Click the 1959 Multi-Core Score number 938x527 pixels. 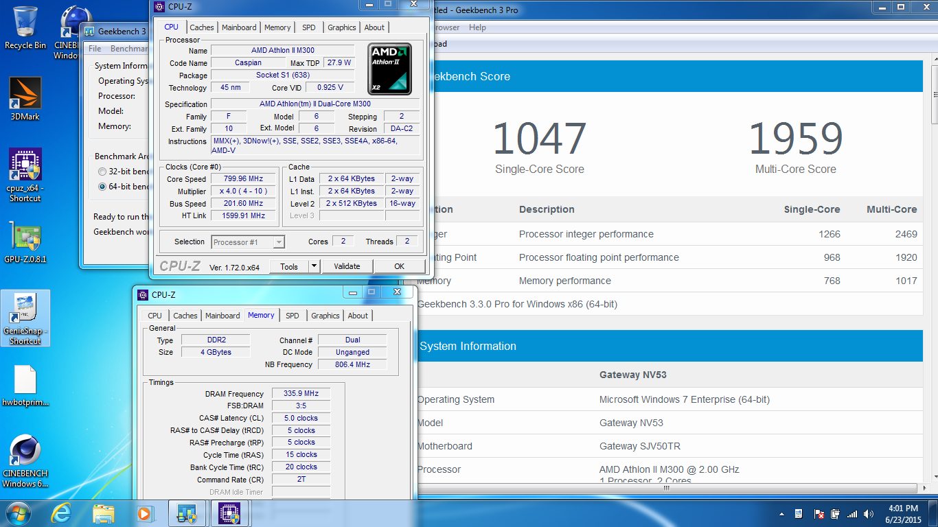tap(795, 139)
